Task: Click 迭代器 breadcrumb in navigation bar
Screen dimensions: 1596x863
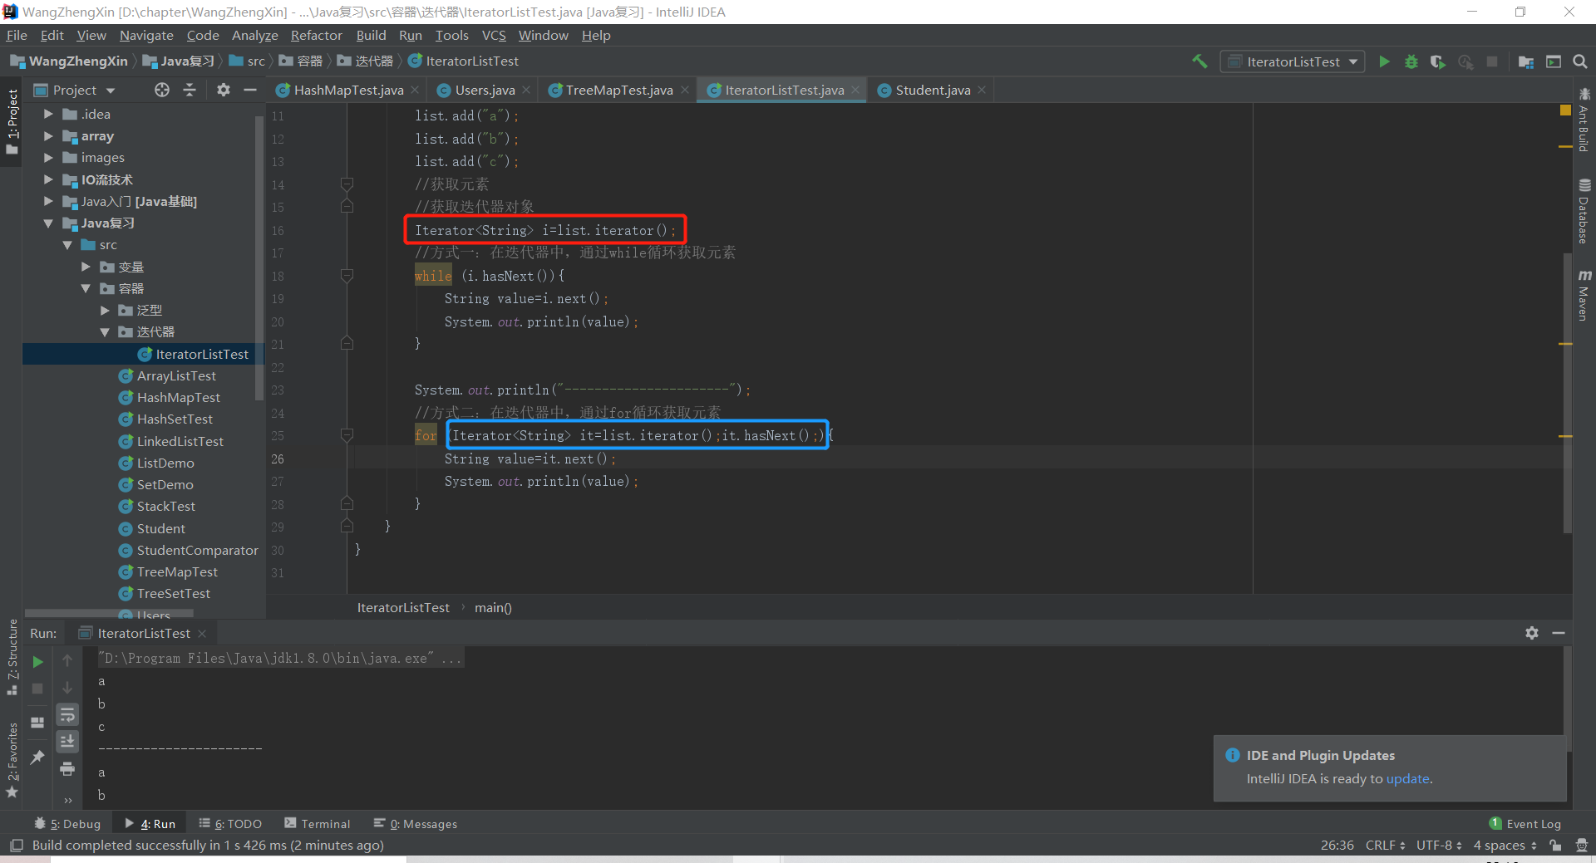Action: [366, 61]
